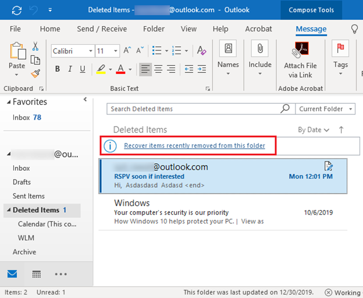Toggle Bold formatting
363x298 pixels.
[58, 69]
